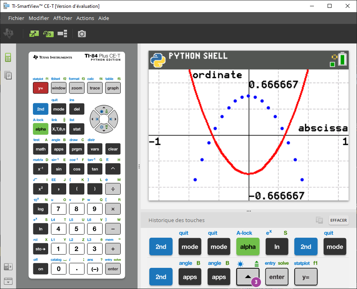Click the window key on calculator
This screenshot has height=289, width=357.
pyautogui.click(x=58, y=88)
